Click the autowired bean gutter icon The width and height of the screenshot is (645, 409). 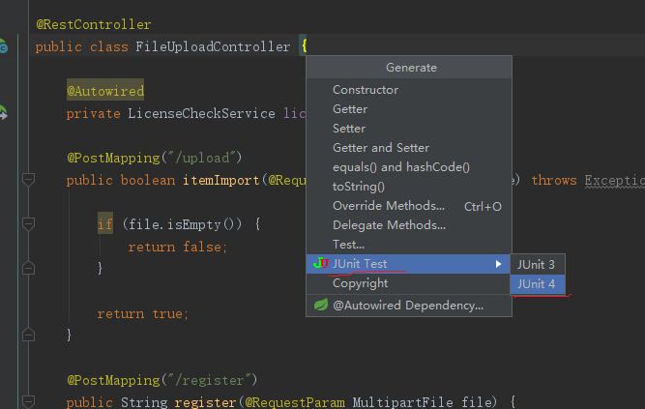tap(3, 112)
